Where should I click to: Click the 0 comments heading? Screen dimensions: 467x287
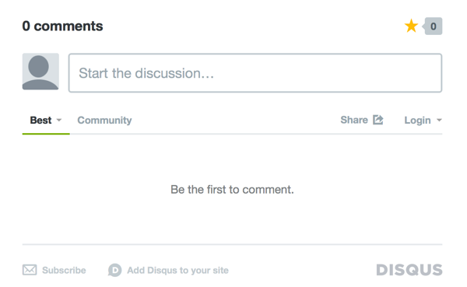click(62, 26)
